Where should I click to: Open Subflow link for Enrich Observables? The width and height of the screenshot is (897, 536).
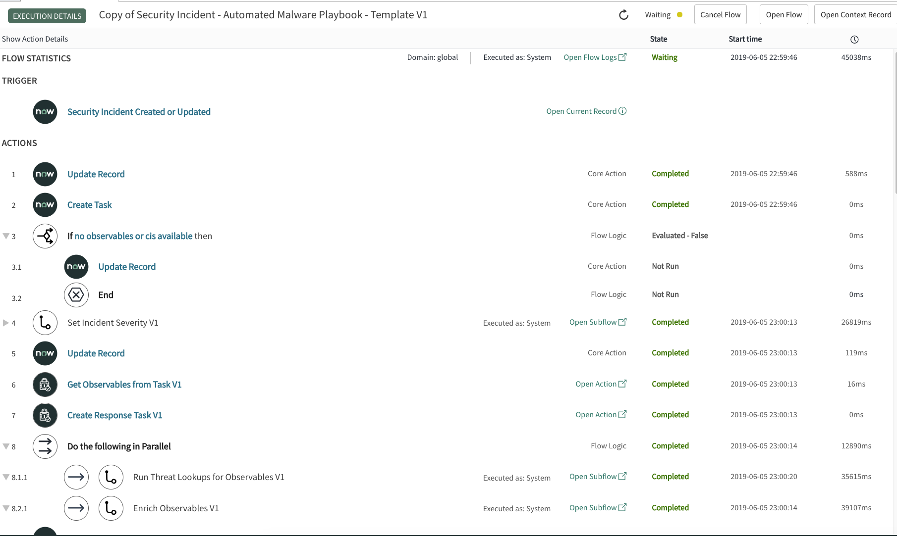tap(598, 508)
